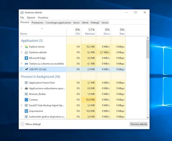Expand the Esplora risorse process group
Screen dimensions: 172x141
pyautogui.click(x=21, y=47)
